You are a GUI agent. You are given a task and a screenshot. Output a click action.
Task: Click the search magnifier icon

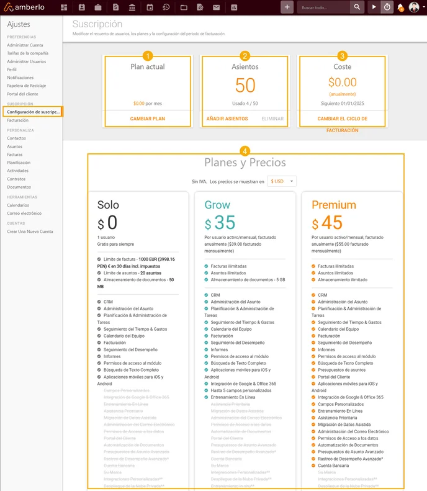tap(357, 7)
